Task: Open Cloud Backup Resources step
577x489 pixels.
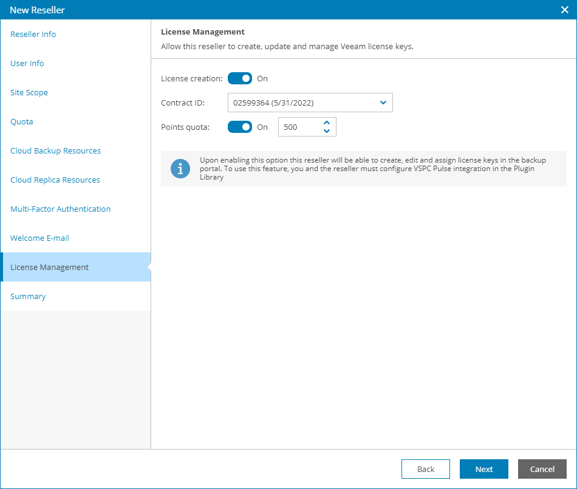Action: click(x=55, y=151)
